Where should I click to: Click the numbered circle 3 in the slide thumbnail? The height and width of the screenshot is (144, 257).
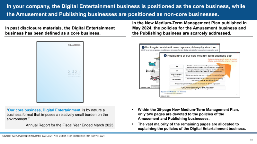[165, 56]
